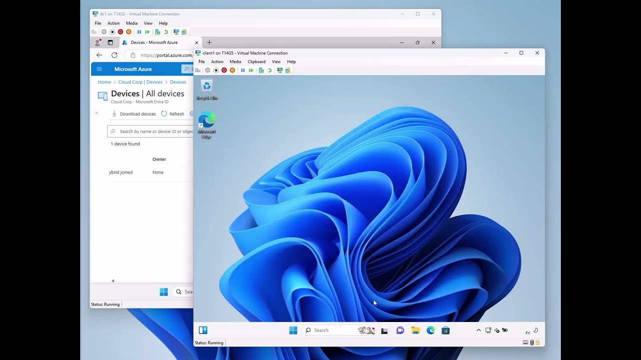
Task: Click green Reset icon in dc1 toolbar
Action: pyautogui.click(x=147, y=32)
